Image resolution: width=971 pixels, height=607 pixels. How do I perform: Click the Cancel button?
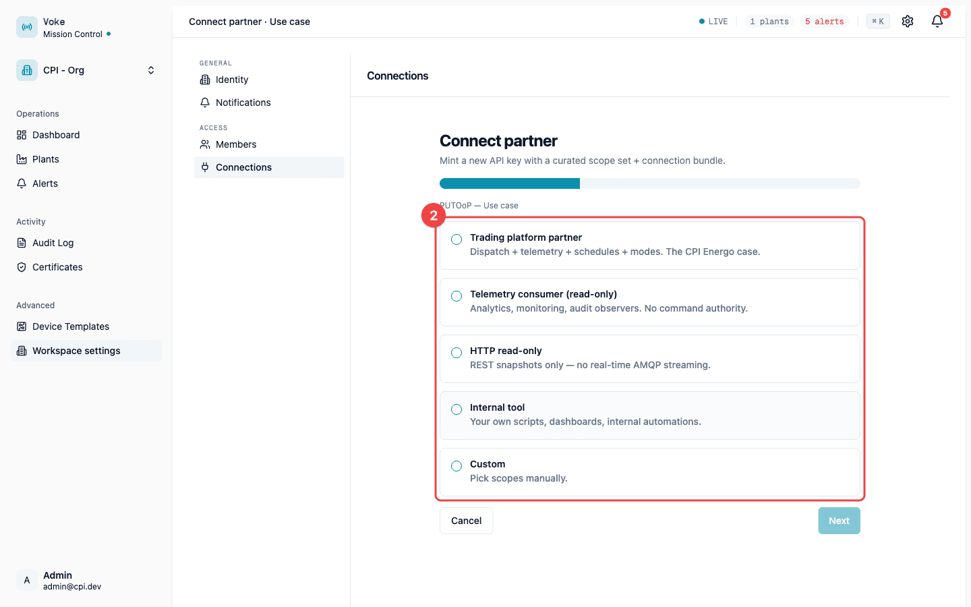point(467,521)
